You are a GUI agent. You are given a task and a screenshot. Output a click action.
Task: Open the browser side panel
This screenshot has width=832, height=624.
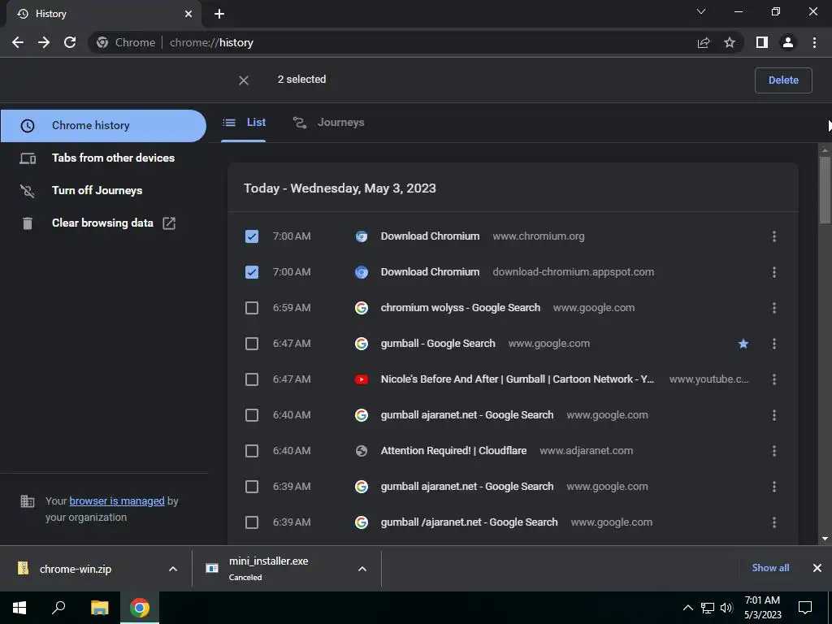pyautogui.click(x=762, y=42)
